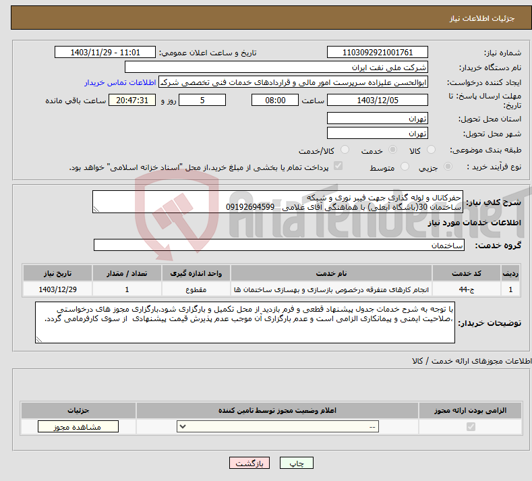Select the جزیی purchase type radio
This screenshot has width=532, height=481.
coord(448,167)
